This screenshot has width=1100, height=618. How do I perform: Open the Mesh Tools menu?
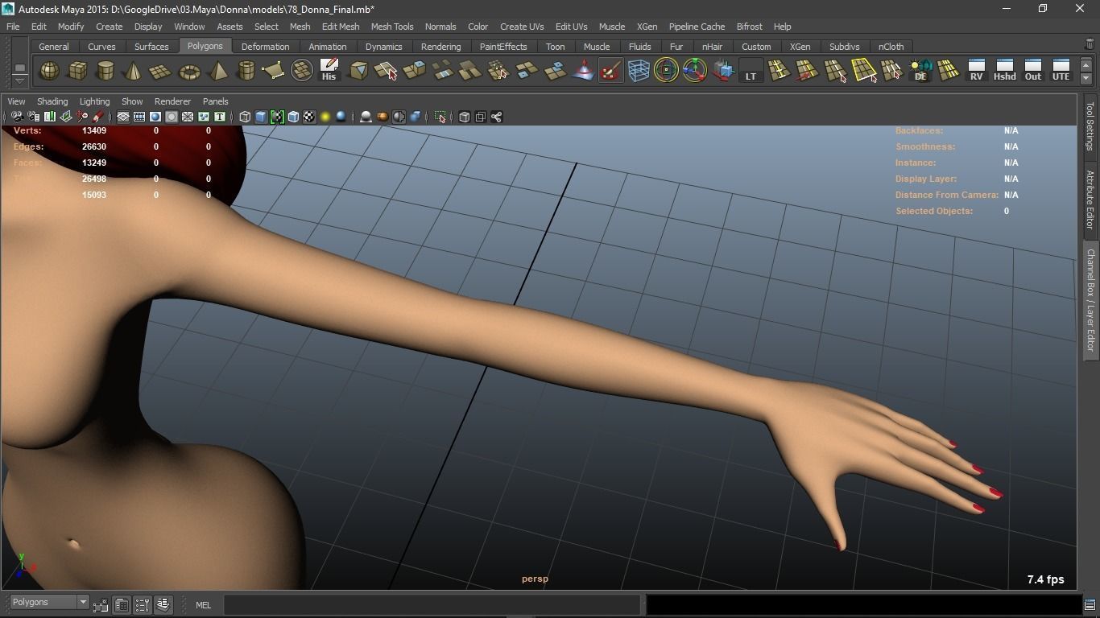click(392, 27)
